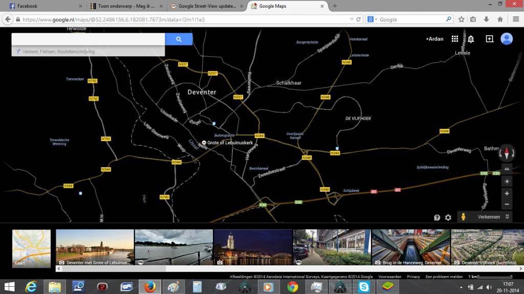Viewport: 524px width, 294px height.
Task: Open the Deventer met Grote of Lebuinus photo
Action: pos(95,247)
